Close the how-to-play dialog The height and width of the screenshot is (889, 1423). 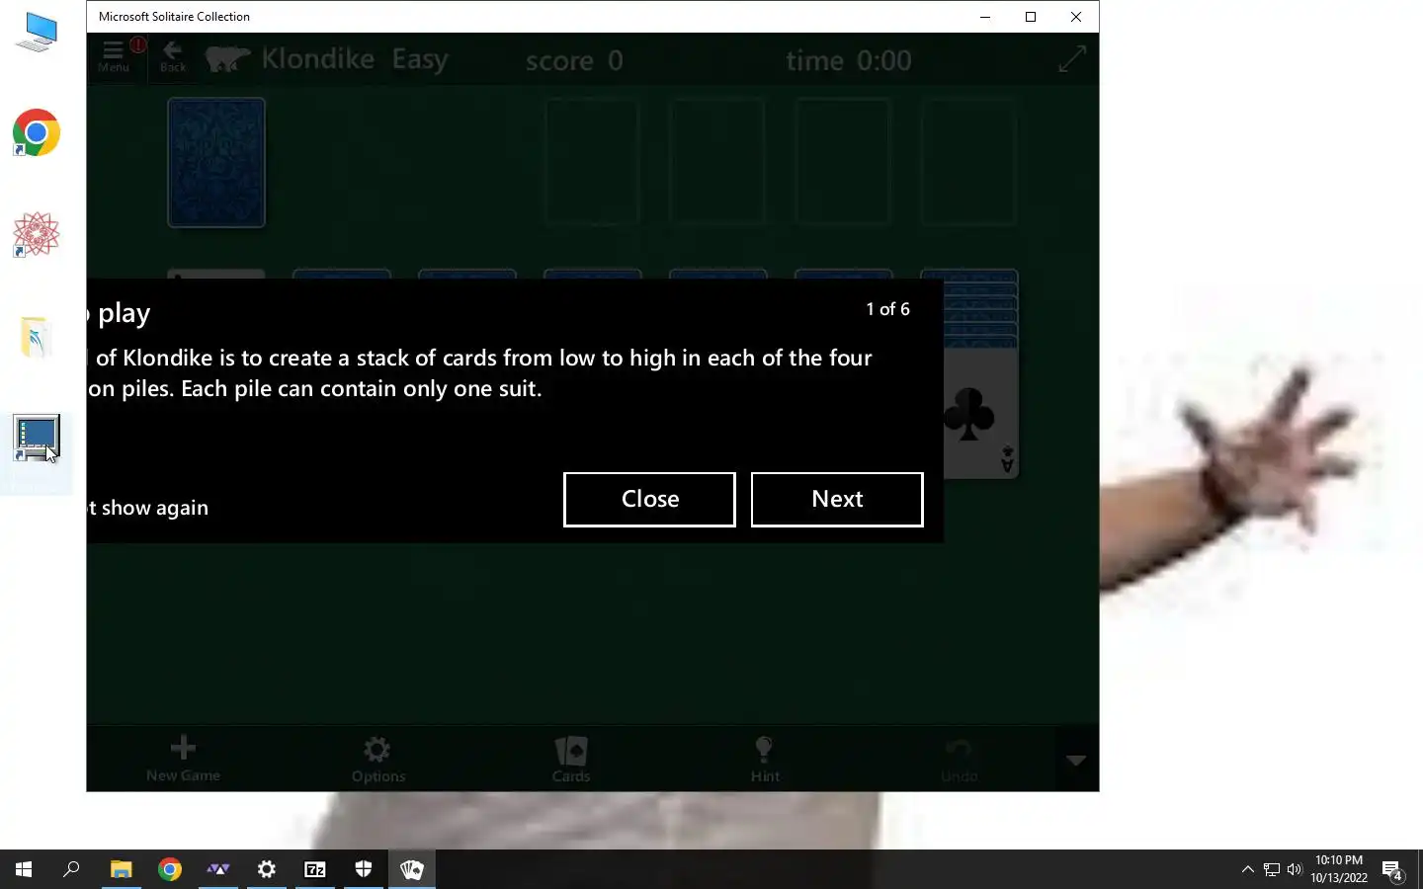point(649,499)
